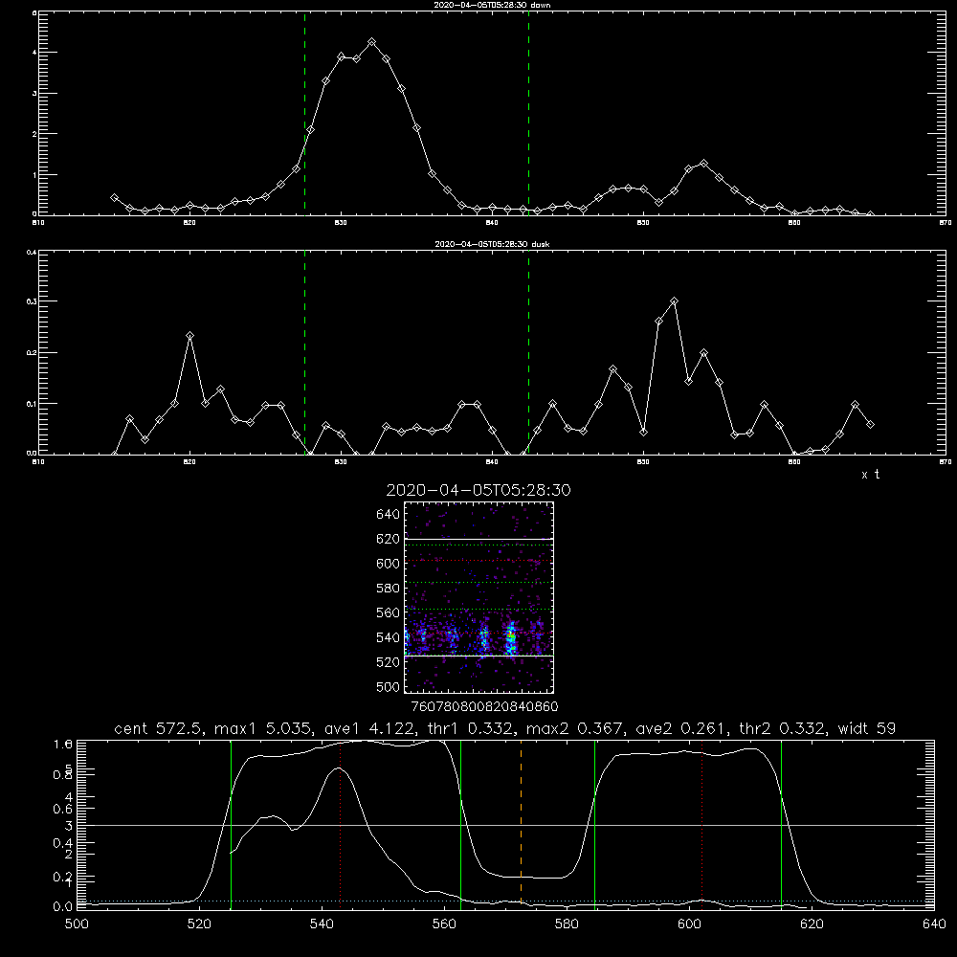
Task: Click the spectrogram y-axis label '640'
Action: [x=389, y=515]
